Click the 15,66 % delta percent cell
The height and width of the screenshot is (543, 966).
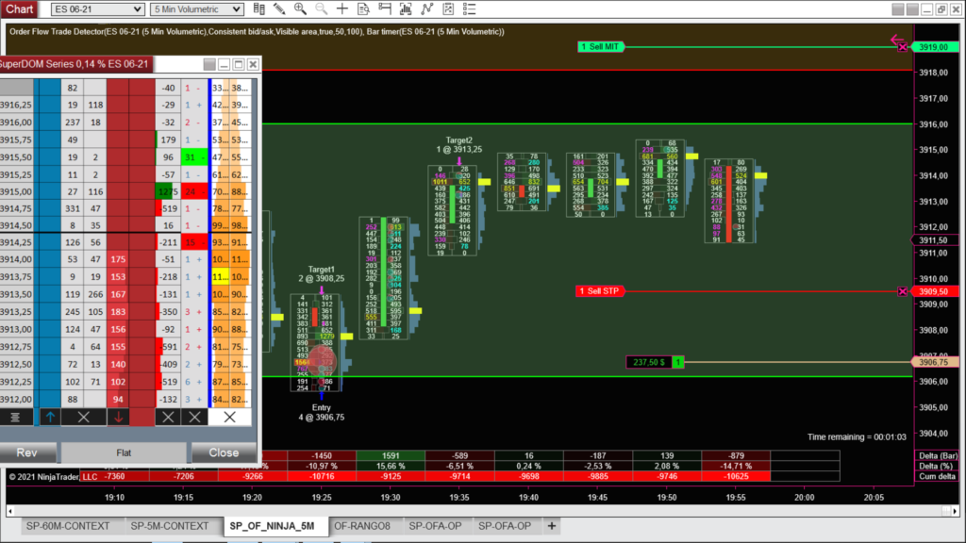(x=391, y=466)
